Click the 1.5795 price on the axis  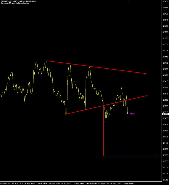[165, 26]
